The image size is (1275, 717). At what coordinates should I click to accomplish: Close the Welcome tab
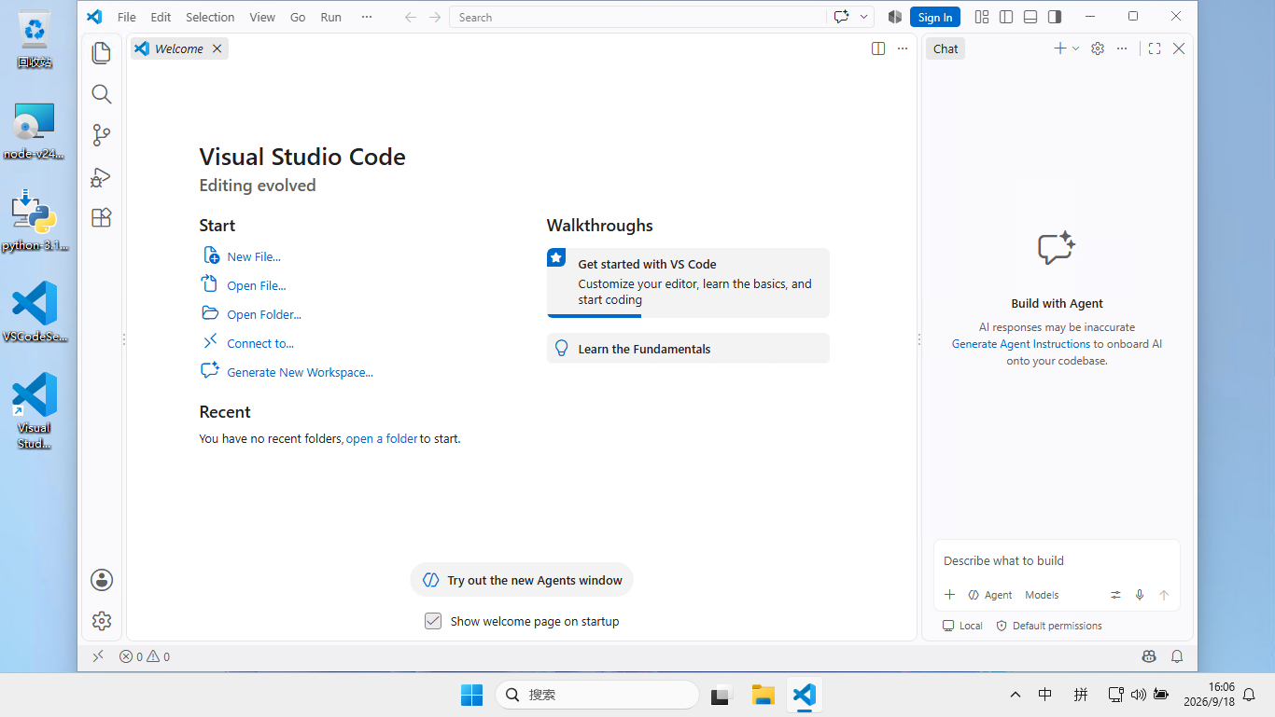pyautogui.click(x=217, y=48)
